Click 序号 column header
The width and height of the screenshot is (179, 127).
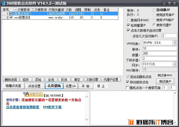6,10
